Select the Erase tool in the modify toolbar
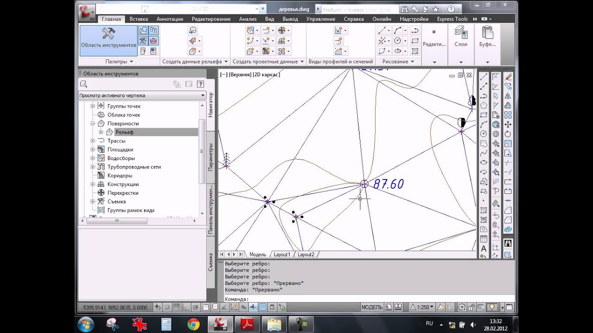 click(508, 77)
